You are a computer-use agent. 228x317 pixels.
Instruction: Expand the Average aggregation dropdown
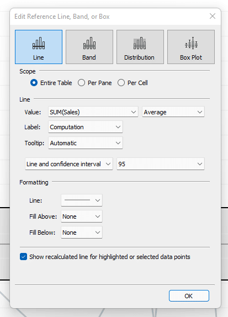(173, 112)
